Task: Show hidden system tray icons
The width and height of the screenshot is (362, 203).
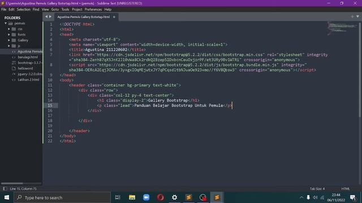Action: click(301, 197)
